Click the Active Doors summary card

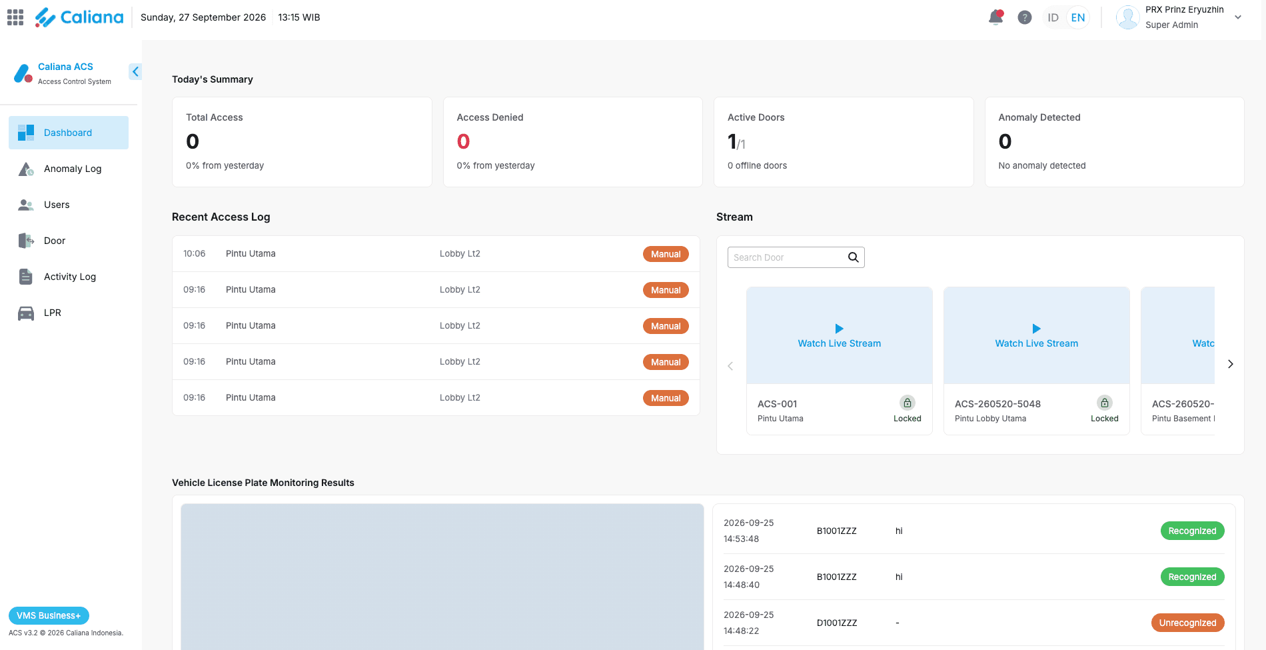click(x=844, y=142)
